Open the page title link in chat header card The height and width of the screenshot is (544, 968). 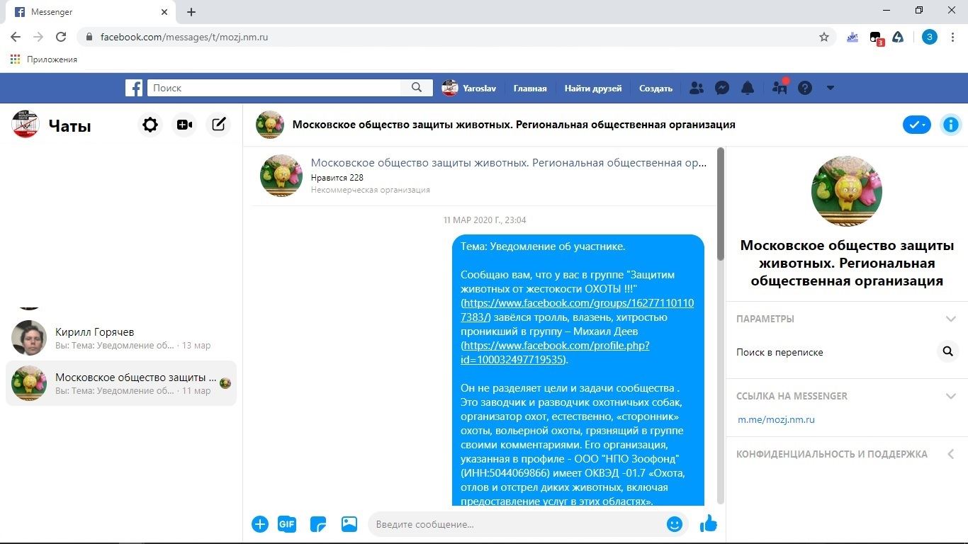point(509,162)
